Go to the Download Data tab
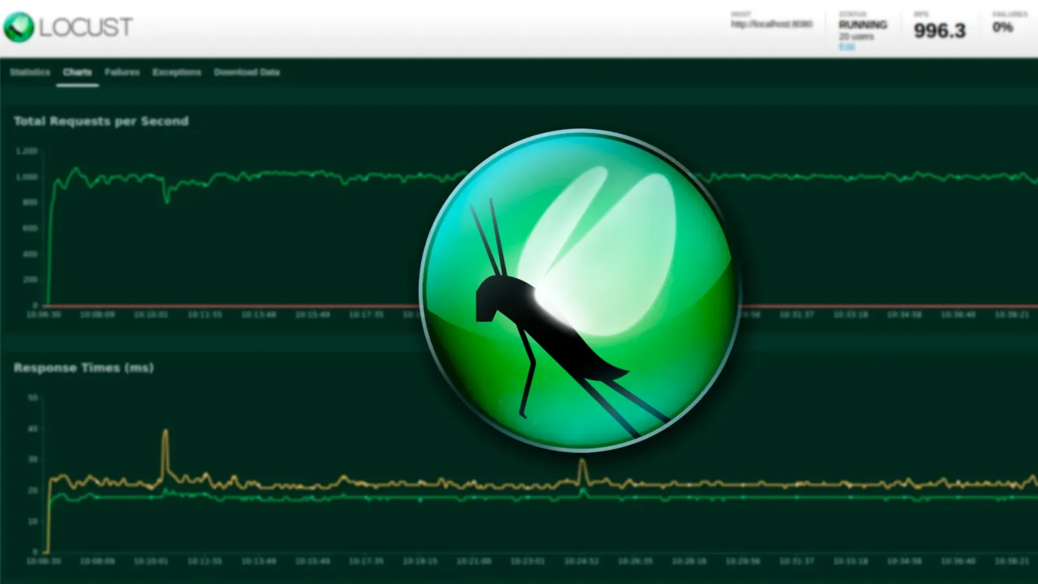This screenshot has width=1038, height=584. (247, 72)
